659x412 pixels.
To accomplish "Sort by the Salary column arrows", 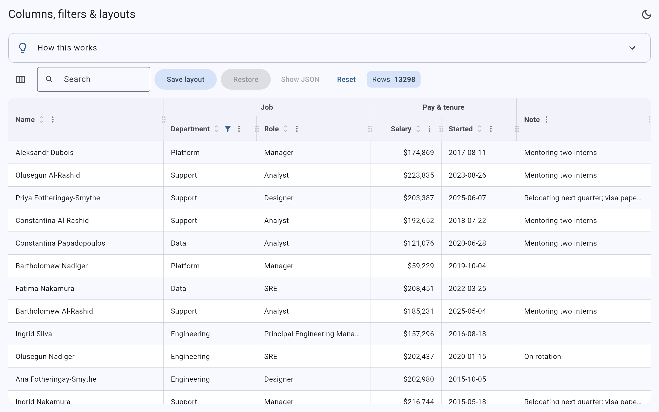I will pyautogui.click(x=418, y=129).
